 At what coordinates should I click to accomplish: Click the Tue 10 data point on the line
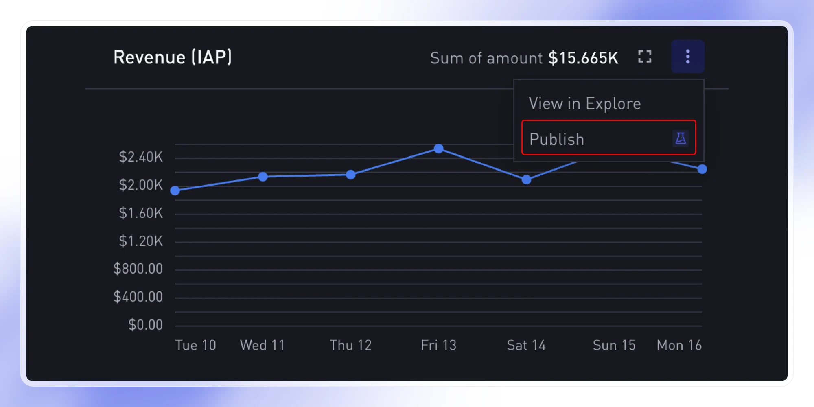click(x=175, y=190)
